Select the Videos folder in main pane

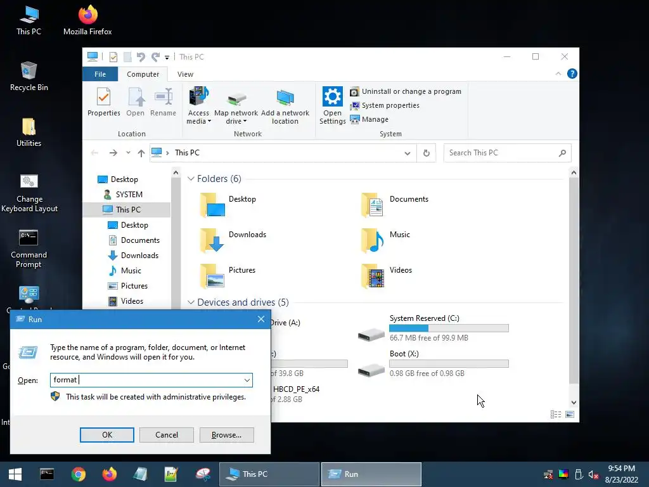386,276
